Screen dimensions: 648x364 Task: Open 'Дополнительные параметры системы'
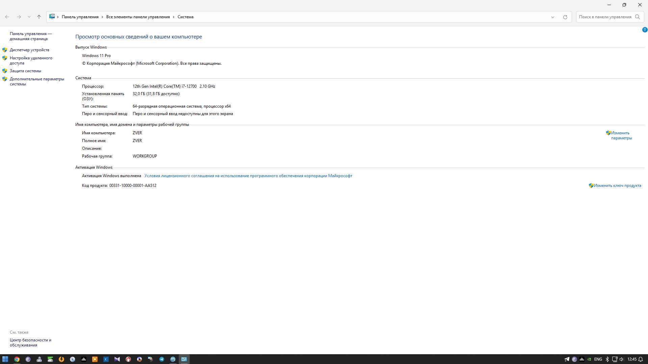(x=37, y=81)
